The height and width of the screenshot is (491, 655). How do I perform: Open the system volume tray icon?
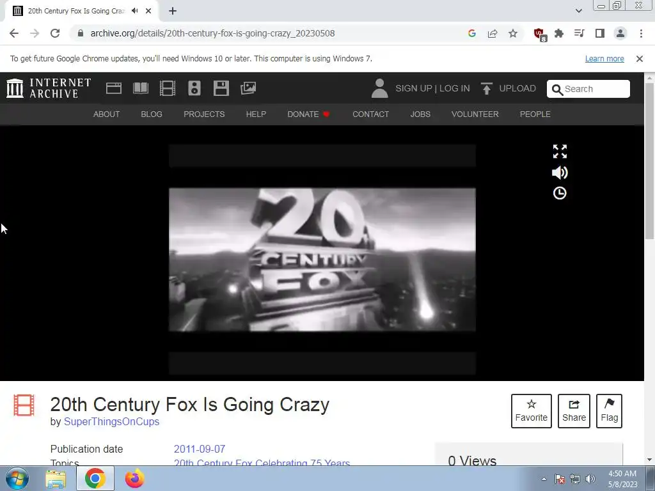[590, 479]
